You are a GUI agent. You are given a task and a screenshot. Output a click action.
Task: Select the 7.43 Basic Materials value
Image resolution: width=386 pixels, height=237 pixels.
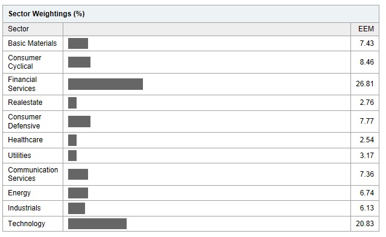[367, 43]
